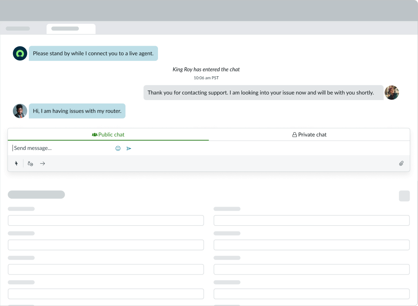Click 'Hi, I am having issues with my router' message
The height and width of the screenshot is (306, 418).
pos(77,111)
